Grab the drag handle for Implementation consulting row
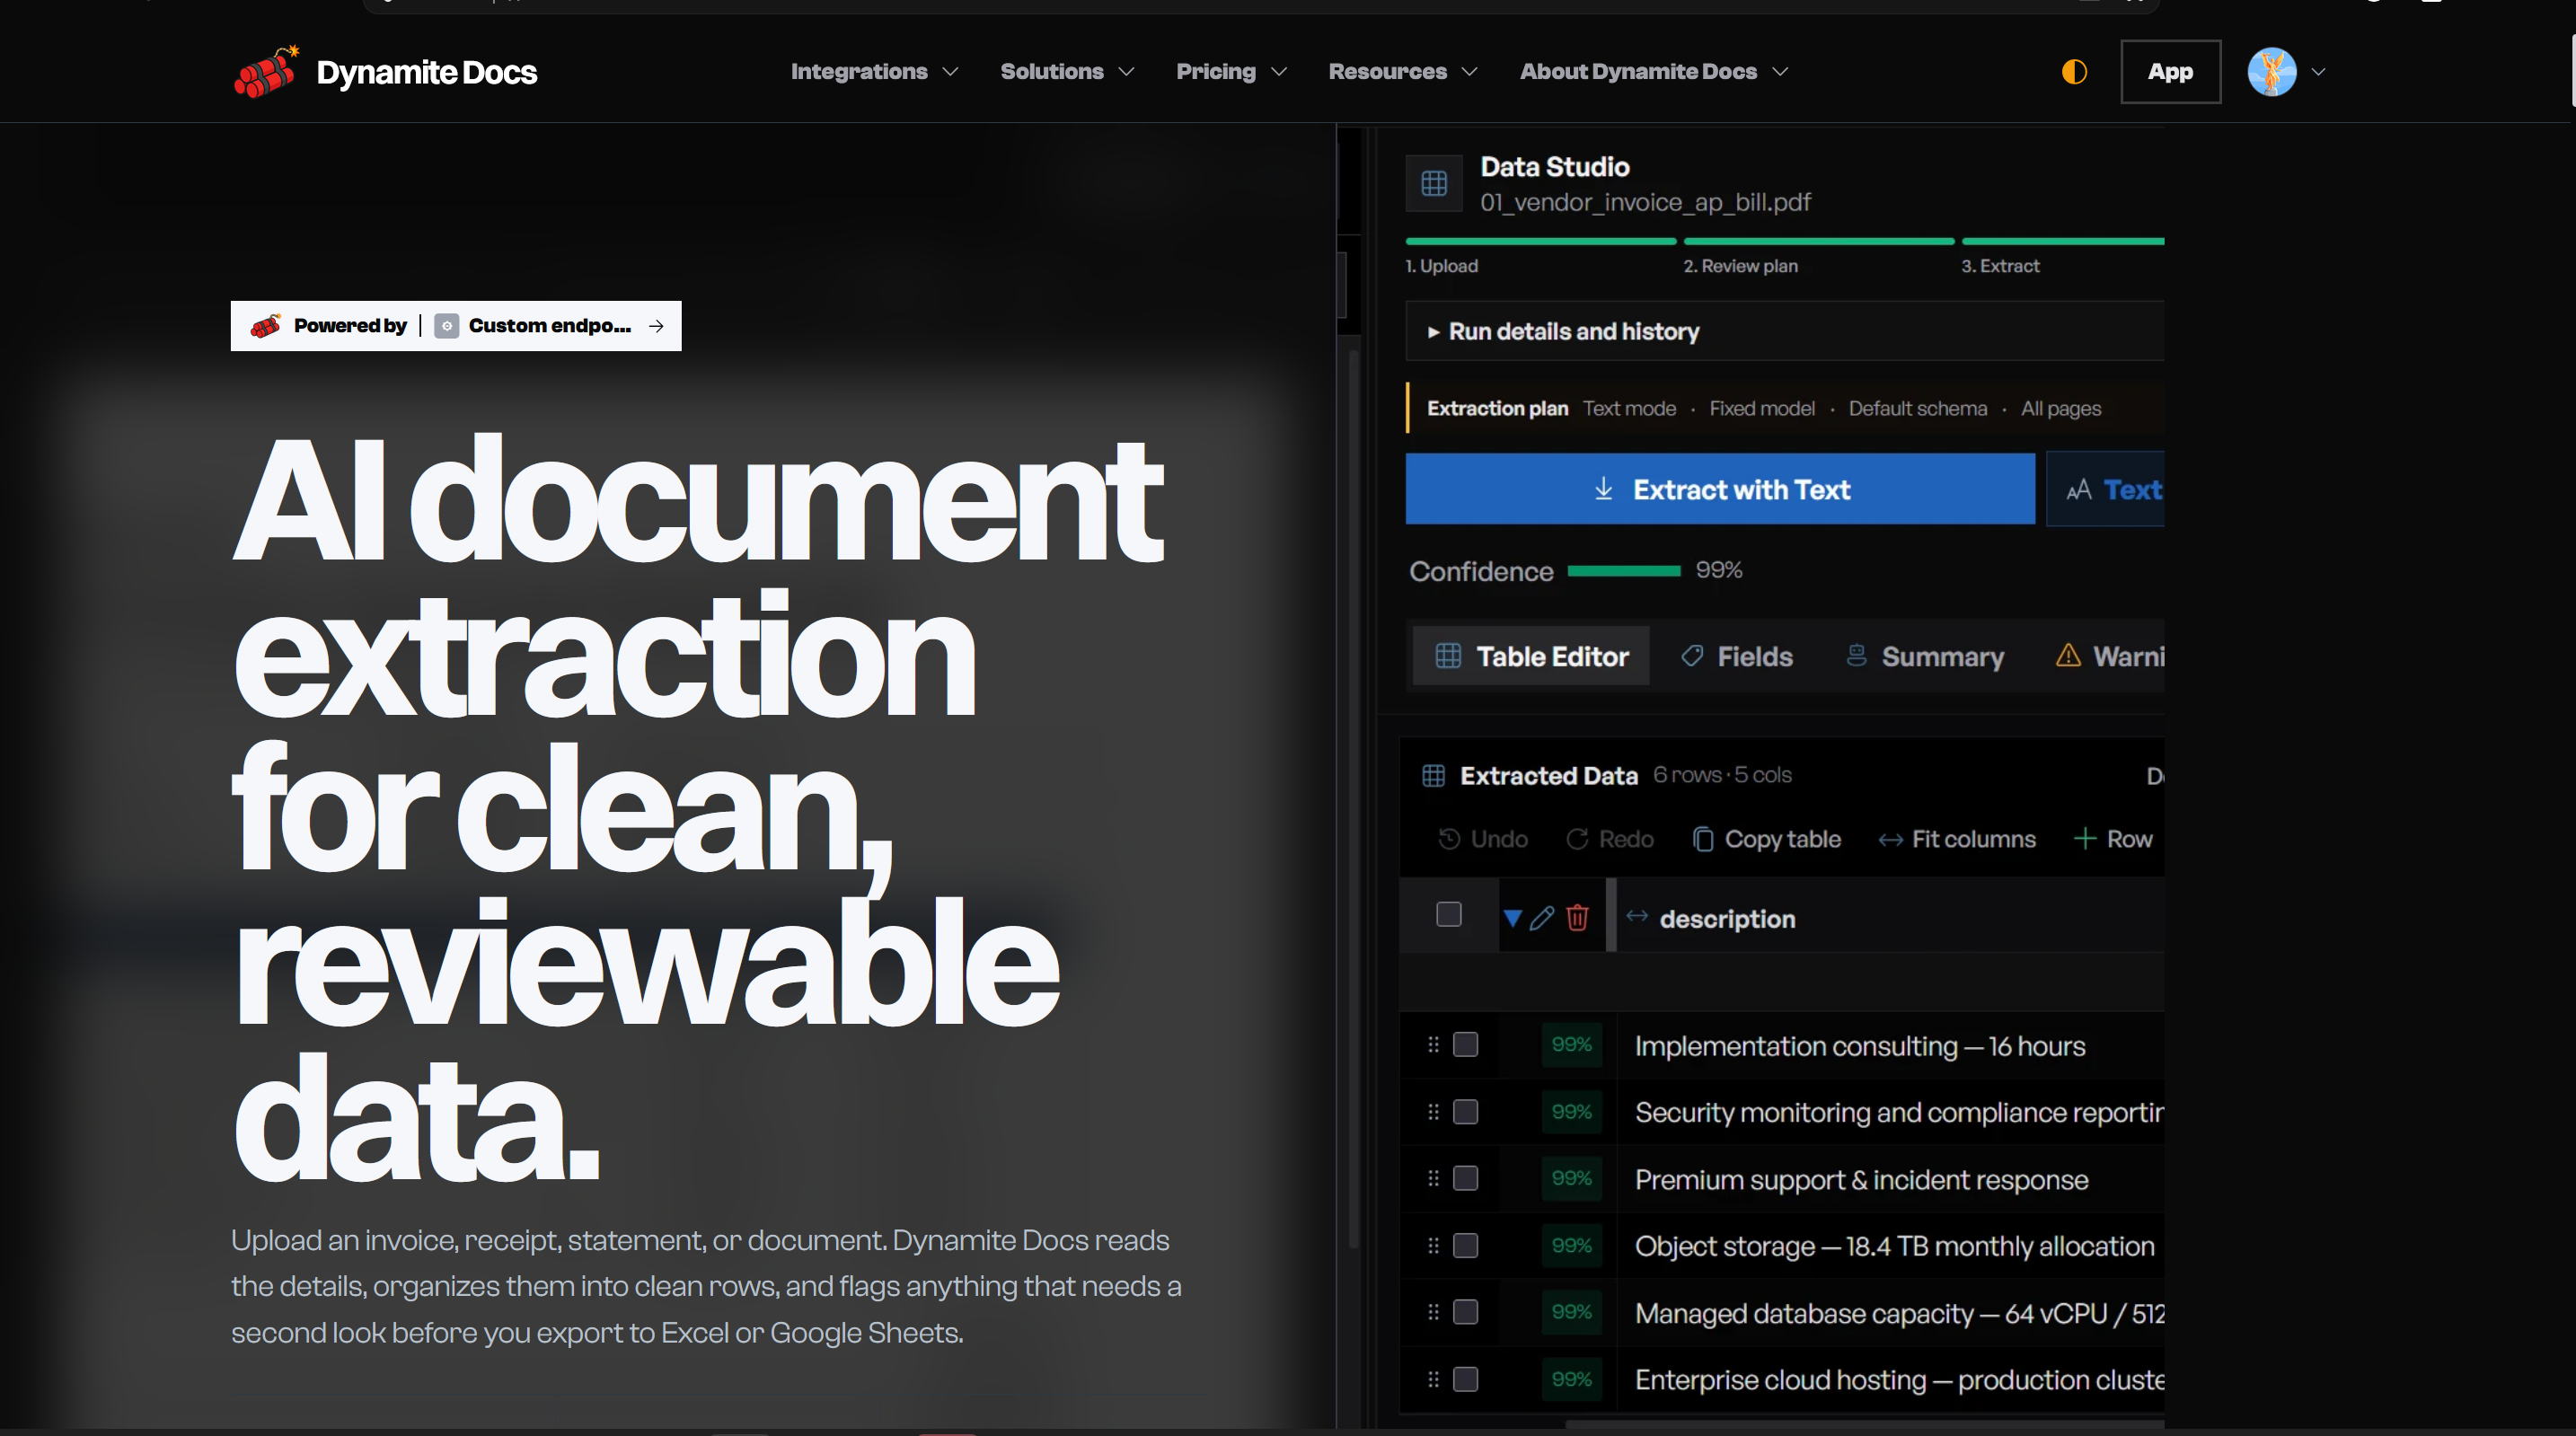 [x=1433, y=1044]
